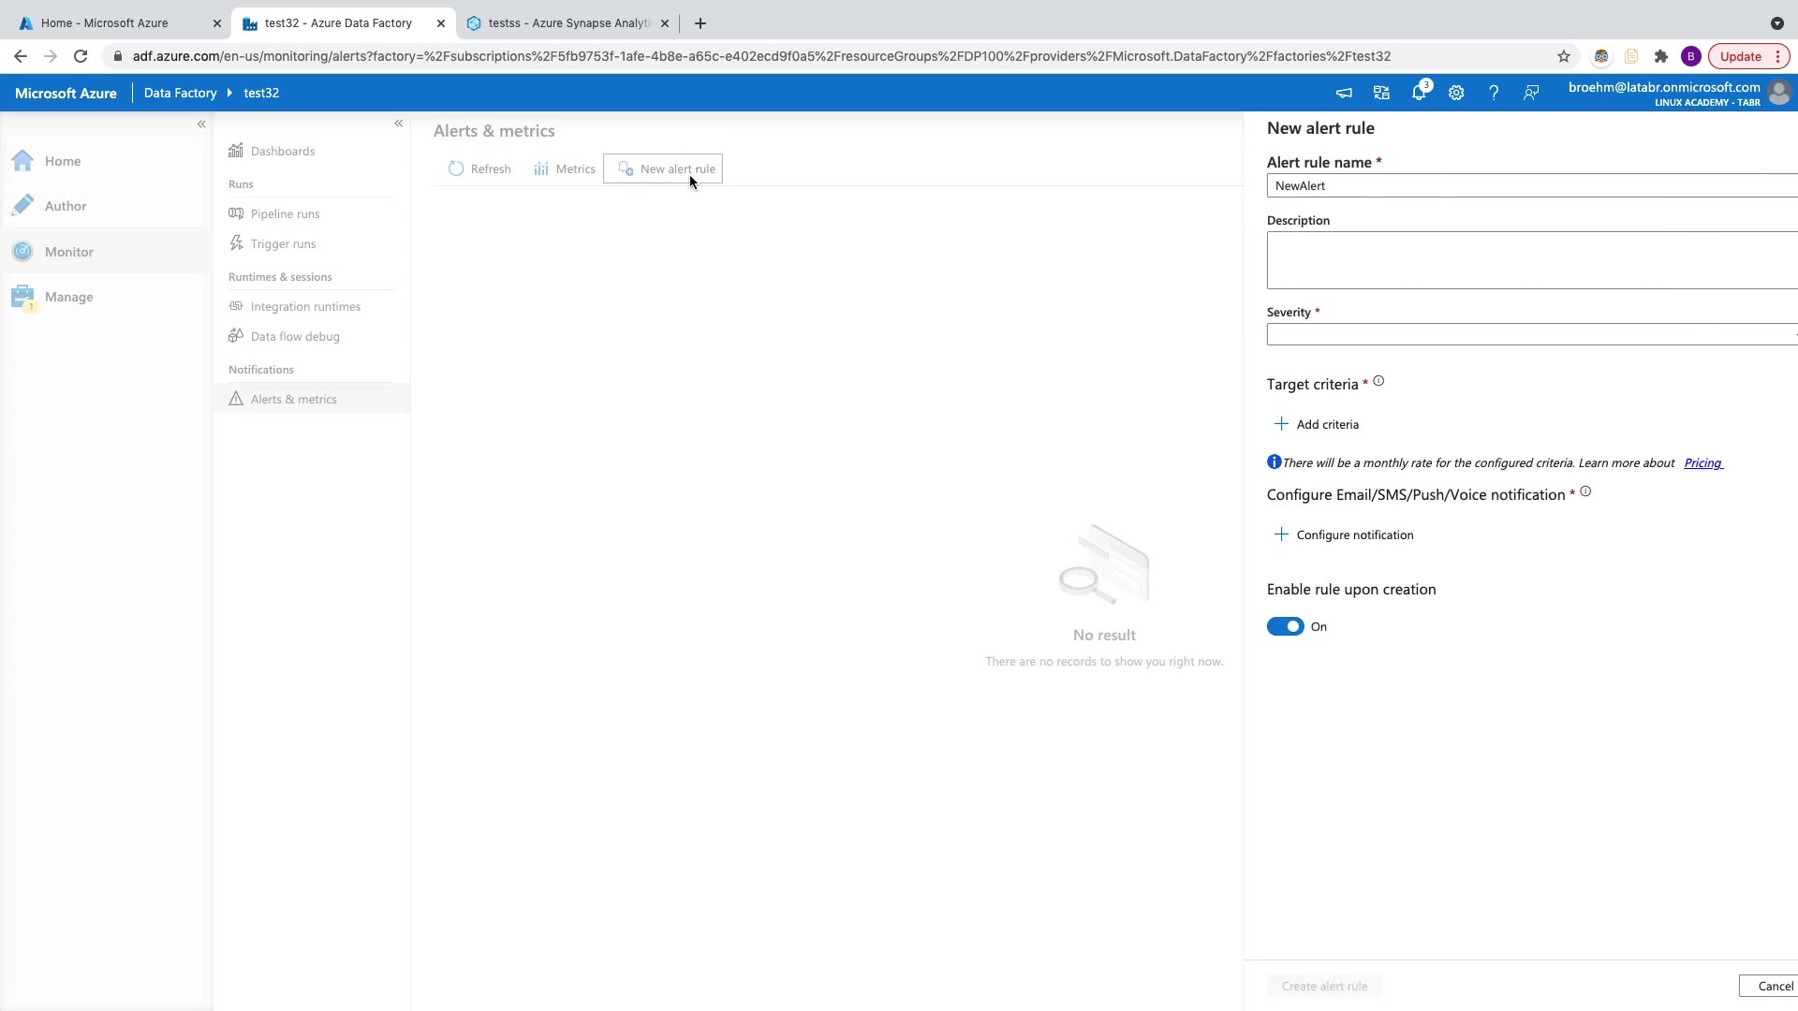
Task: Click Add criteria button
Action: [x=1317, y=425]
